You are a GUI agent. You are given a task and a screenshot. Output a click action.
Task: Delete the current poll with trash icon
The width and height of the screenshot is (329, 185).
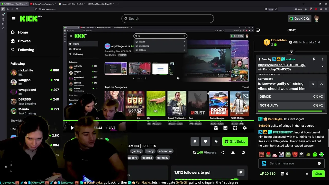click(x=313, y=84)
